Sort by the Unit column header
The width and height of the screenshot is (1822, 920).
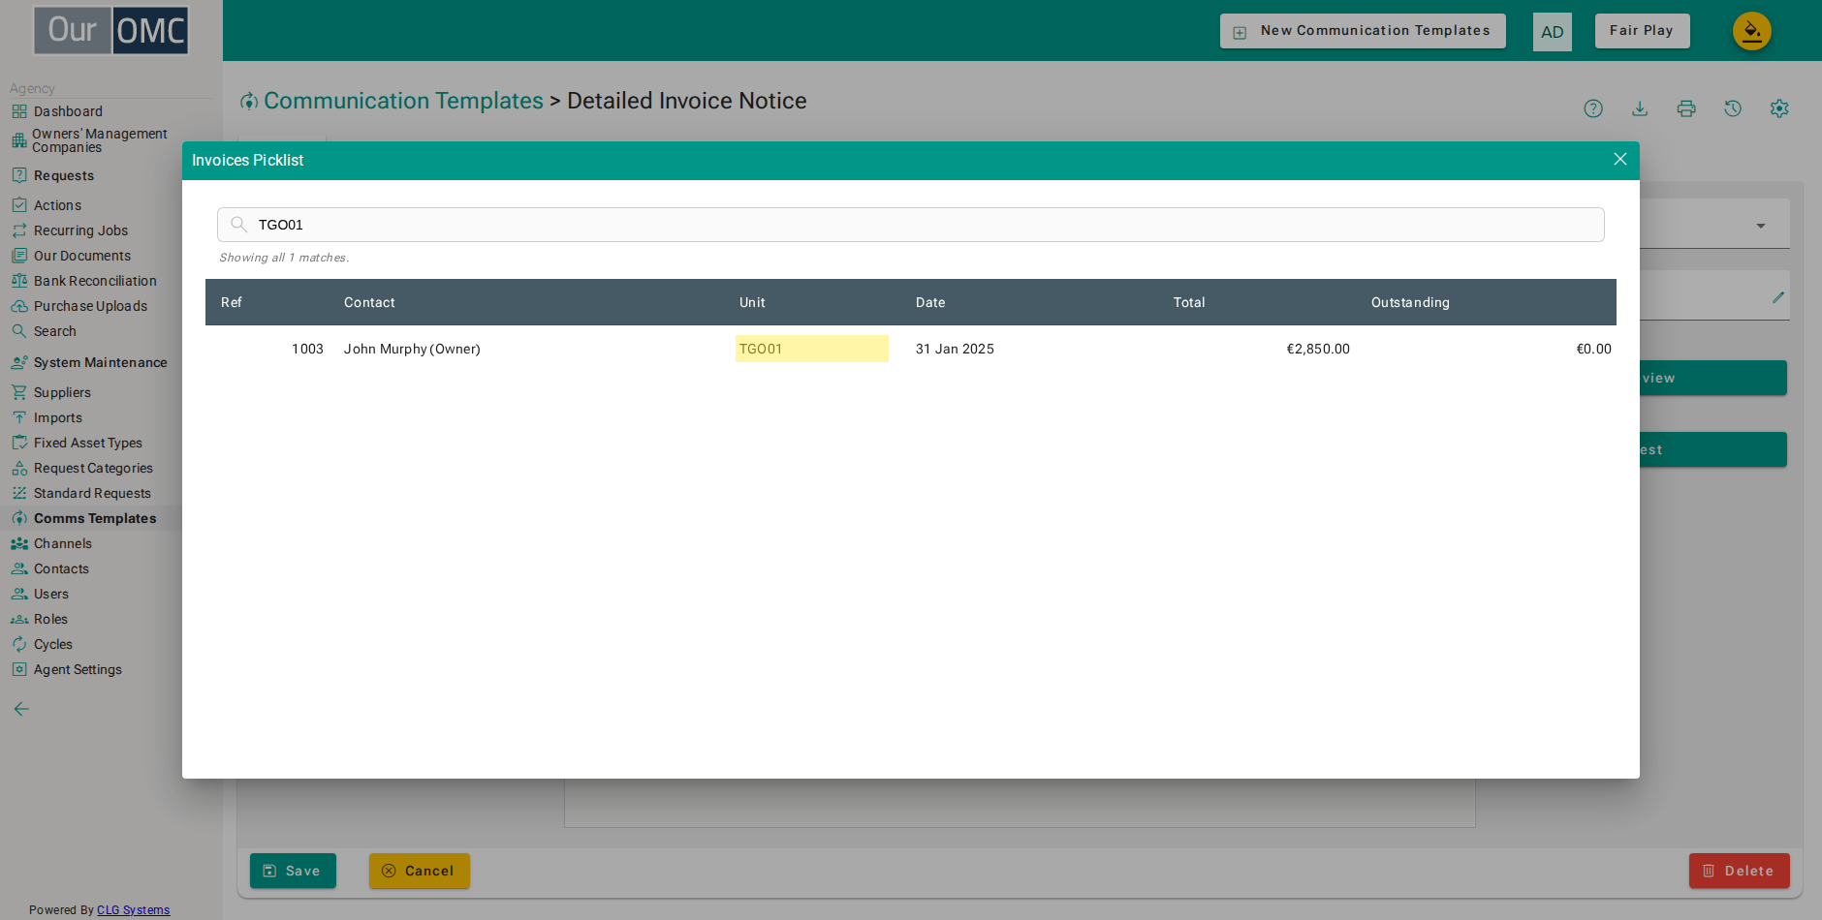coord(752,302)
